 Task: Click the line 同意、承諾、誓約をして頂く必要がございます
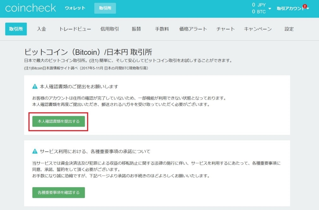pos(76,169)
